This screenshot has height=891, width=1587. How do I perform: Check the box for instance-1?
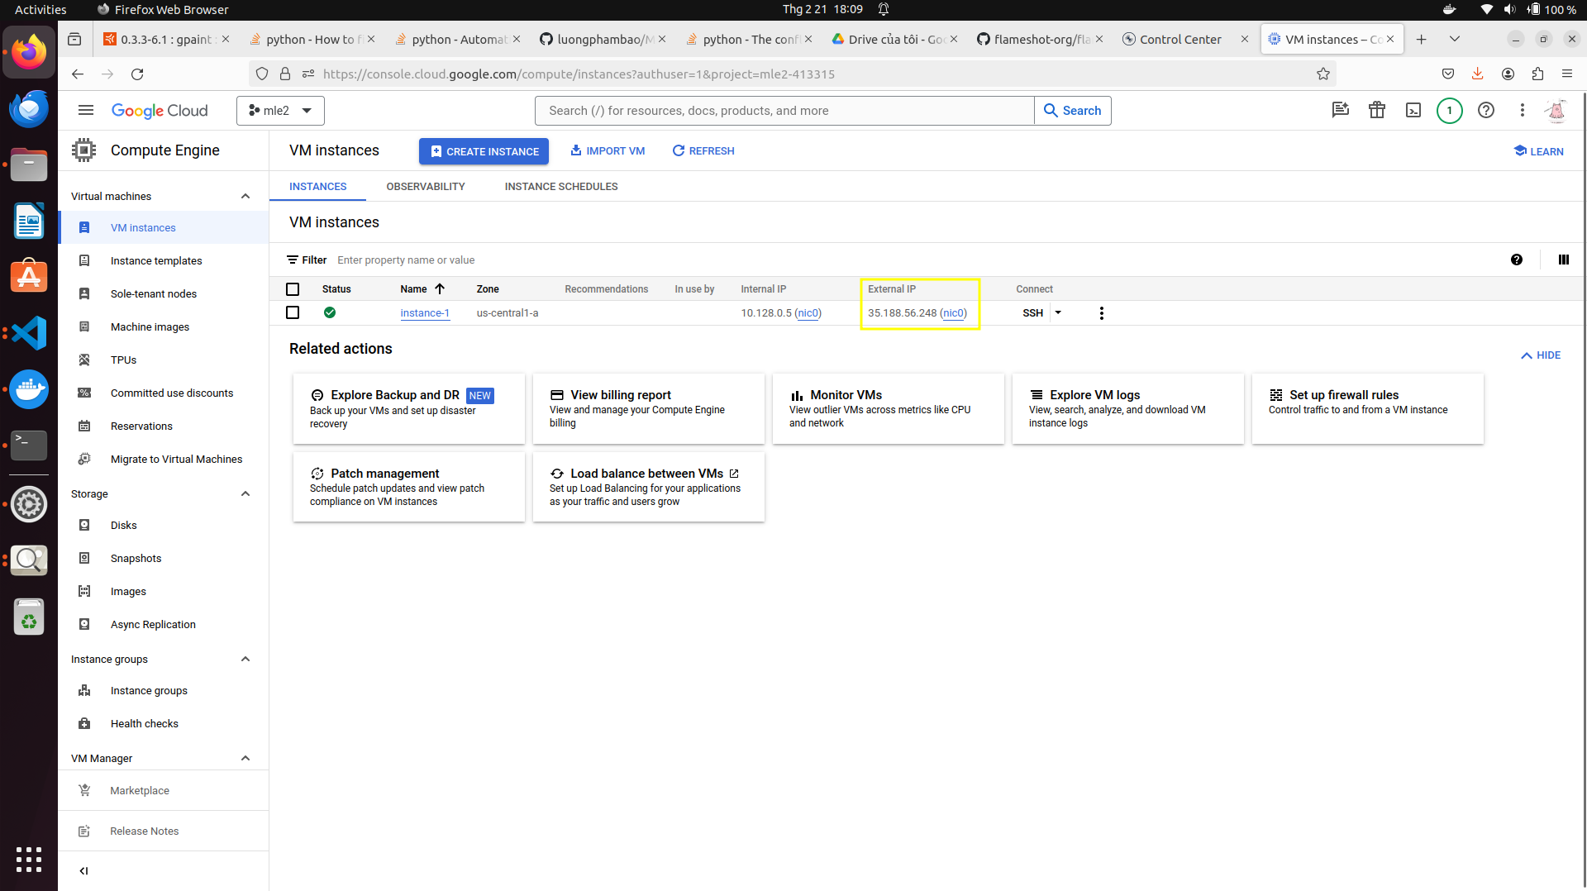coord(293,312)
